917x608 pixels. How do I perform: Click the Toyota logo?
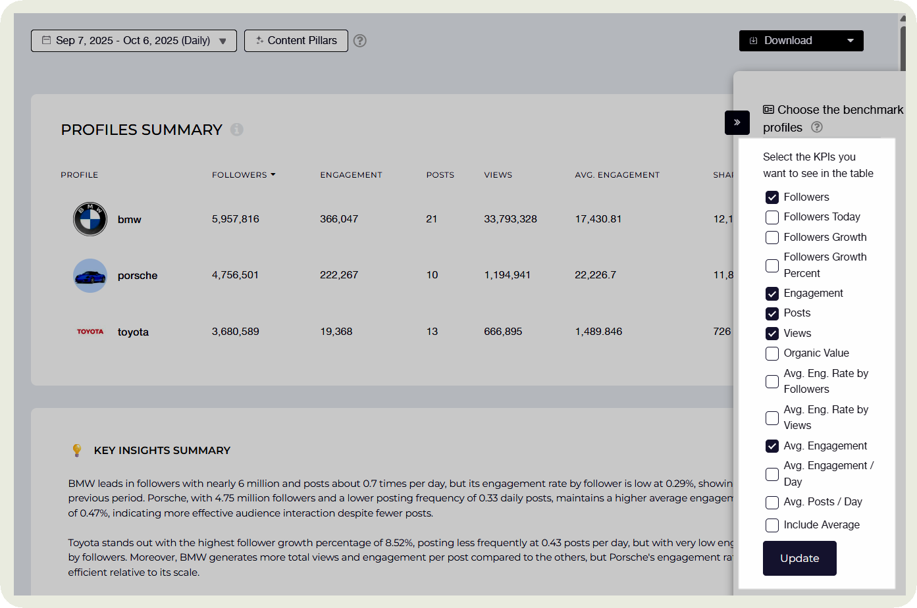(x=90, y=332)
